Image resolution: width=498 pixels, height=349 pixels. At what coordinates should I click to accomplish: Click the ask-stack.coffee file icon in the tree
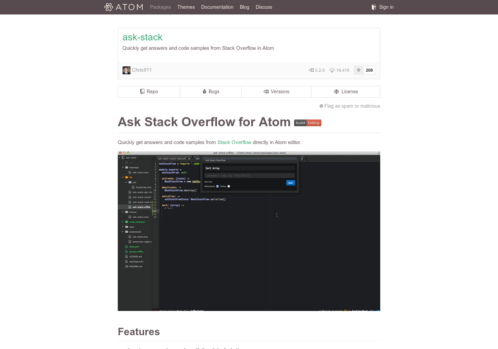[x=130, y=207]
